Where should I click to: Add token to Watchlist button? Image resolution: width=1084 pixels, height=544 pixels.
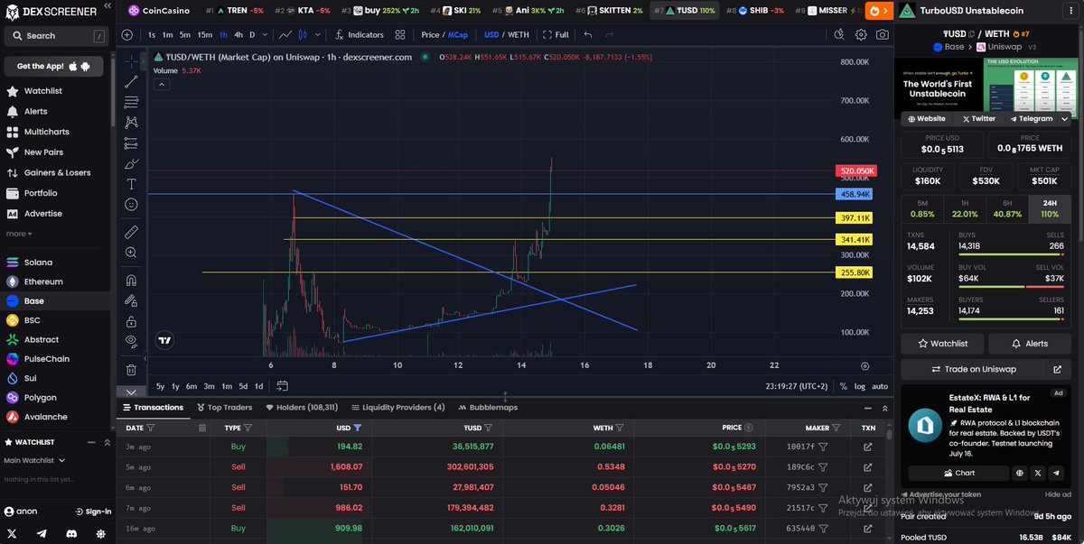pyautogui.click(x=942, y=344)
